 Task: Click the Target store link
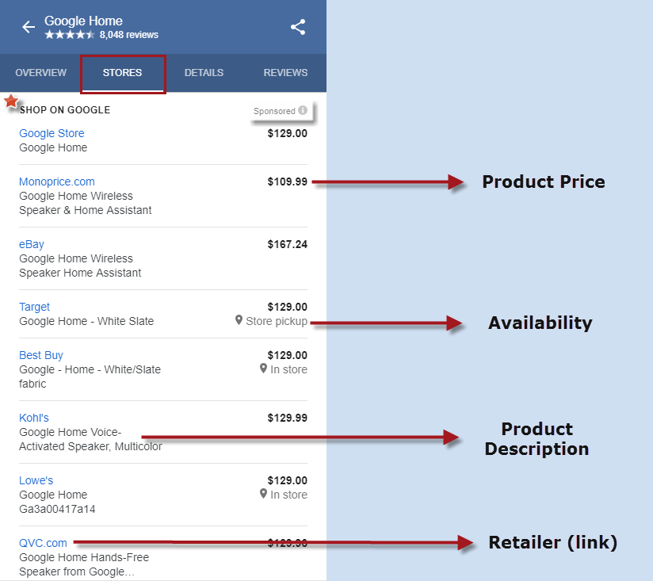pyautogui.click(x=35, y=307)
